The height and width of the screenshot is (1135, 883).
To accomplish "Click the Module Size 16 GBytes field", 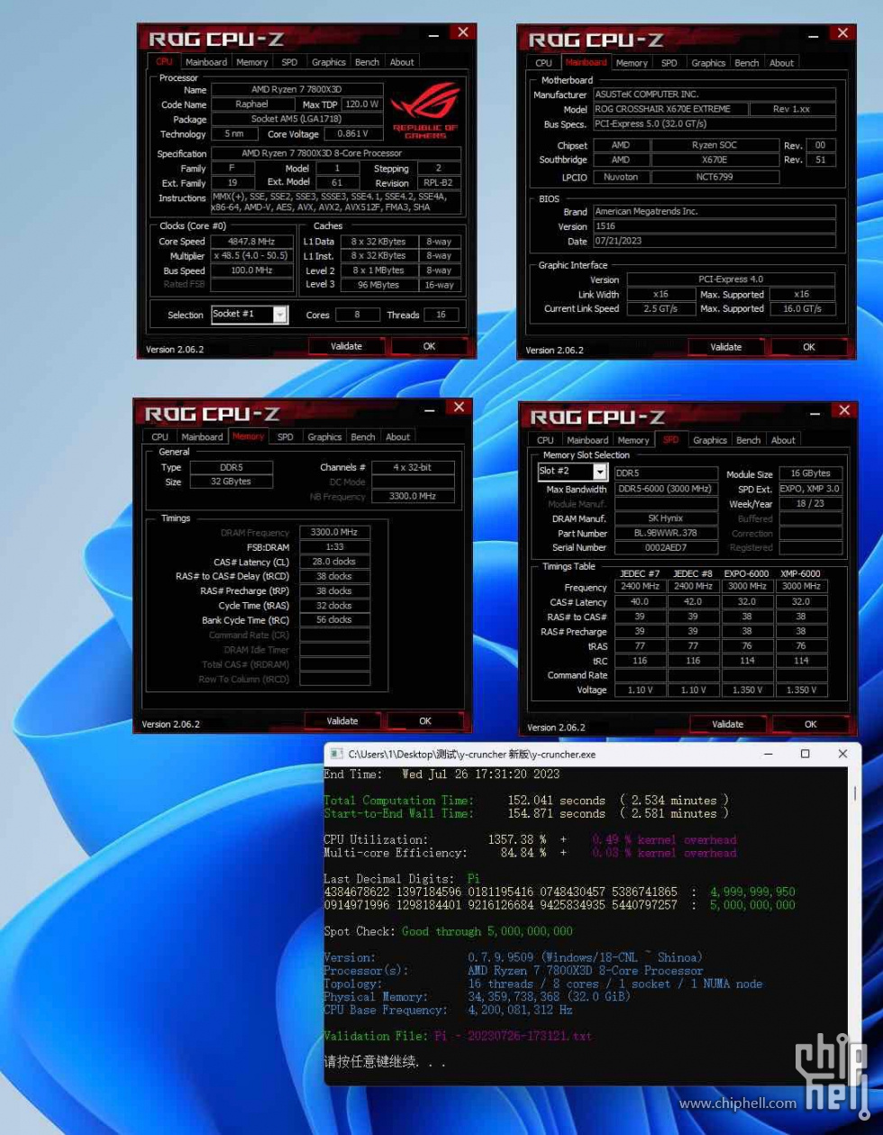I will [x=810, y=473].
